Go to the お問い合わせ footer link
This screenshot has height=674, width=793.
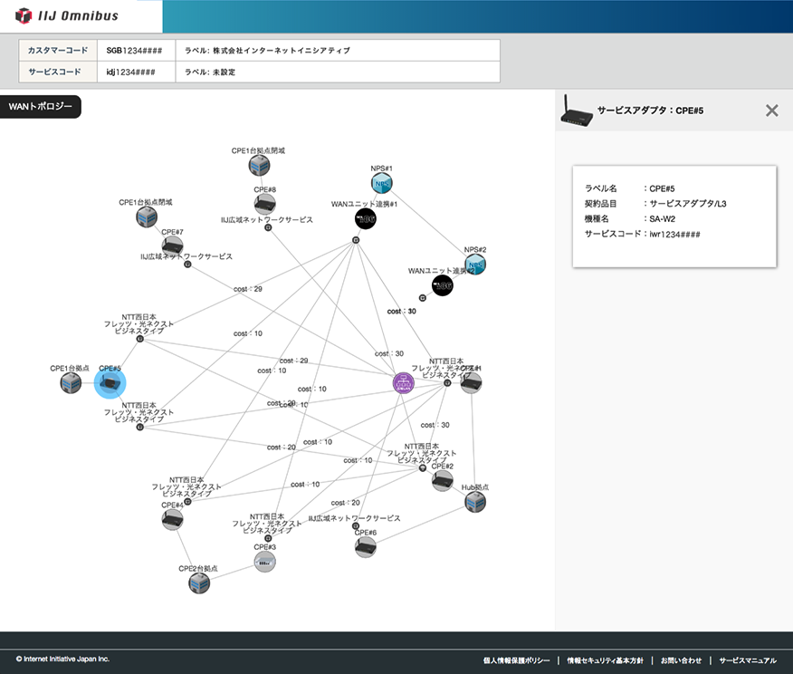click(x=679, y=660)
